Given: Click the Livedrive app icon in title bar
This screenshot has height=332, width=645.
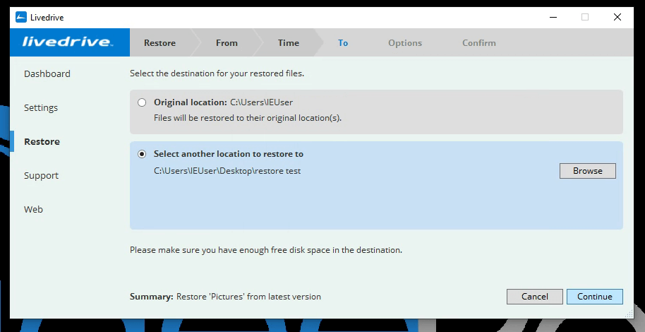Looking at the screenshot, I should (x=21, y=18).
